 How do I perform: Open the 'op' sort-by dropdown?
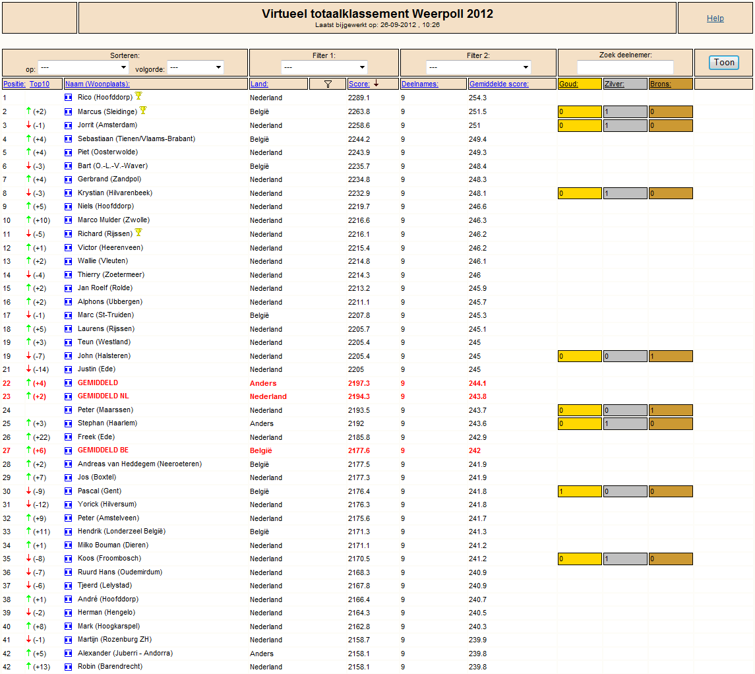click(x=83, y=67)
